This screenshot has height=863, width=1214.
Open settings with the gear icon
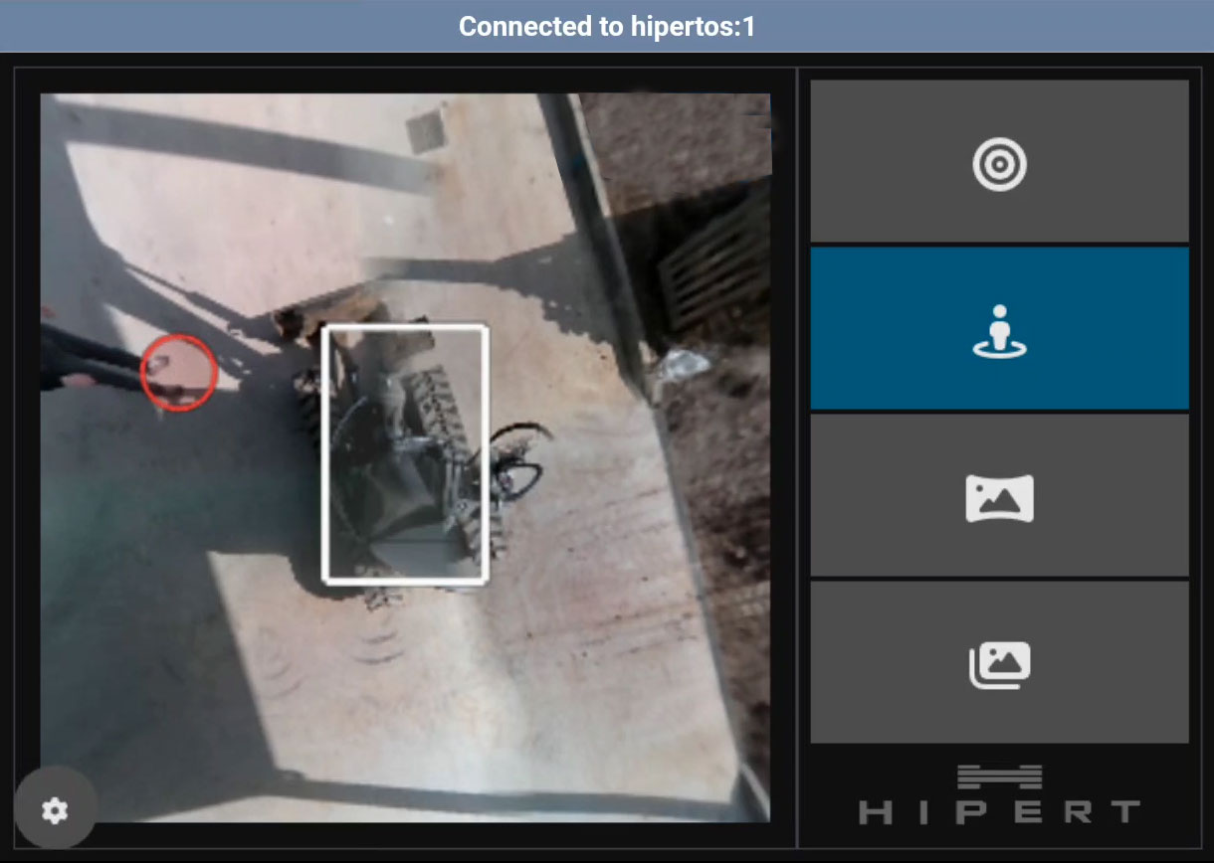55,810
